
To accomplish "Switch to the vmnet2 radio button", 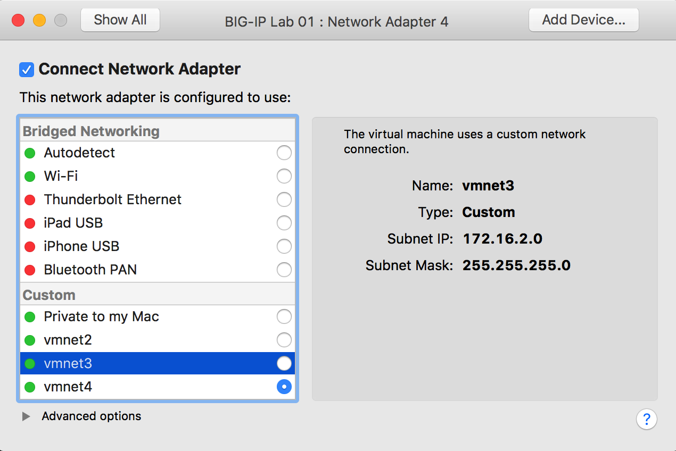I will coord(284,340).
